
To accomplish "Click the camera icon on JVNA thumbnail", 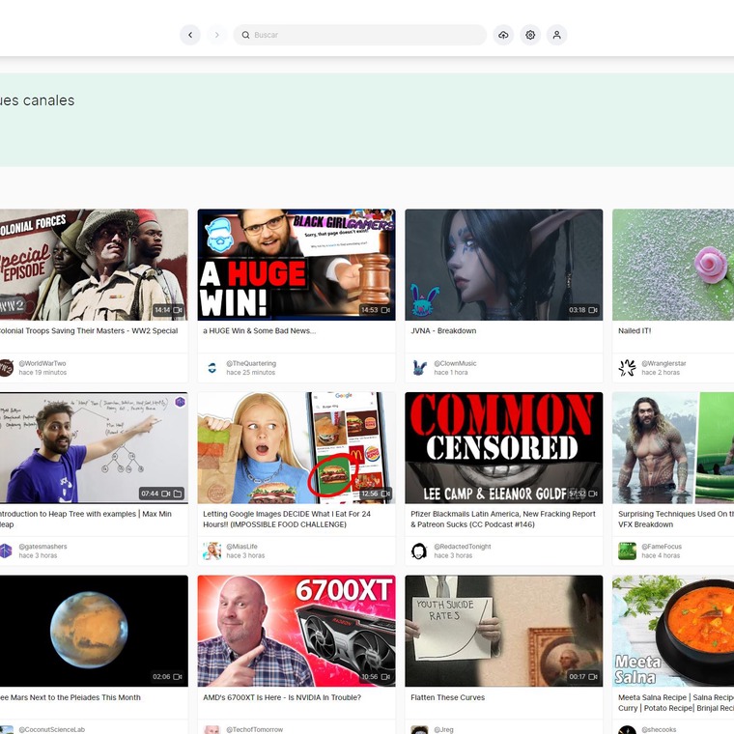I will 593,310.
